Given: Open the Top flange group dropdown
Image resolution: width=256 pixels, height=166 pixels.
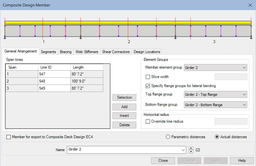Looking at the screenshot, I should (244, 95).
